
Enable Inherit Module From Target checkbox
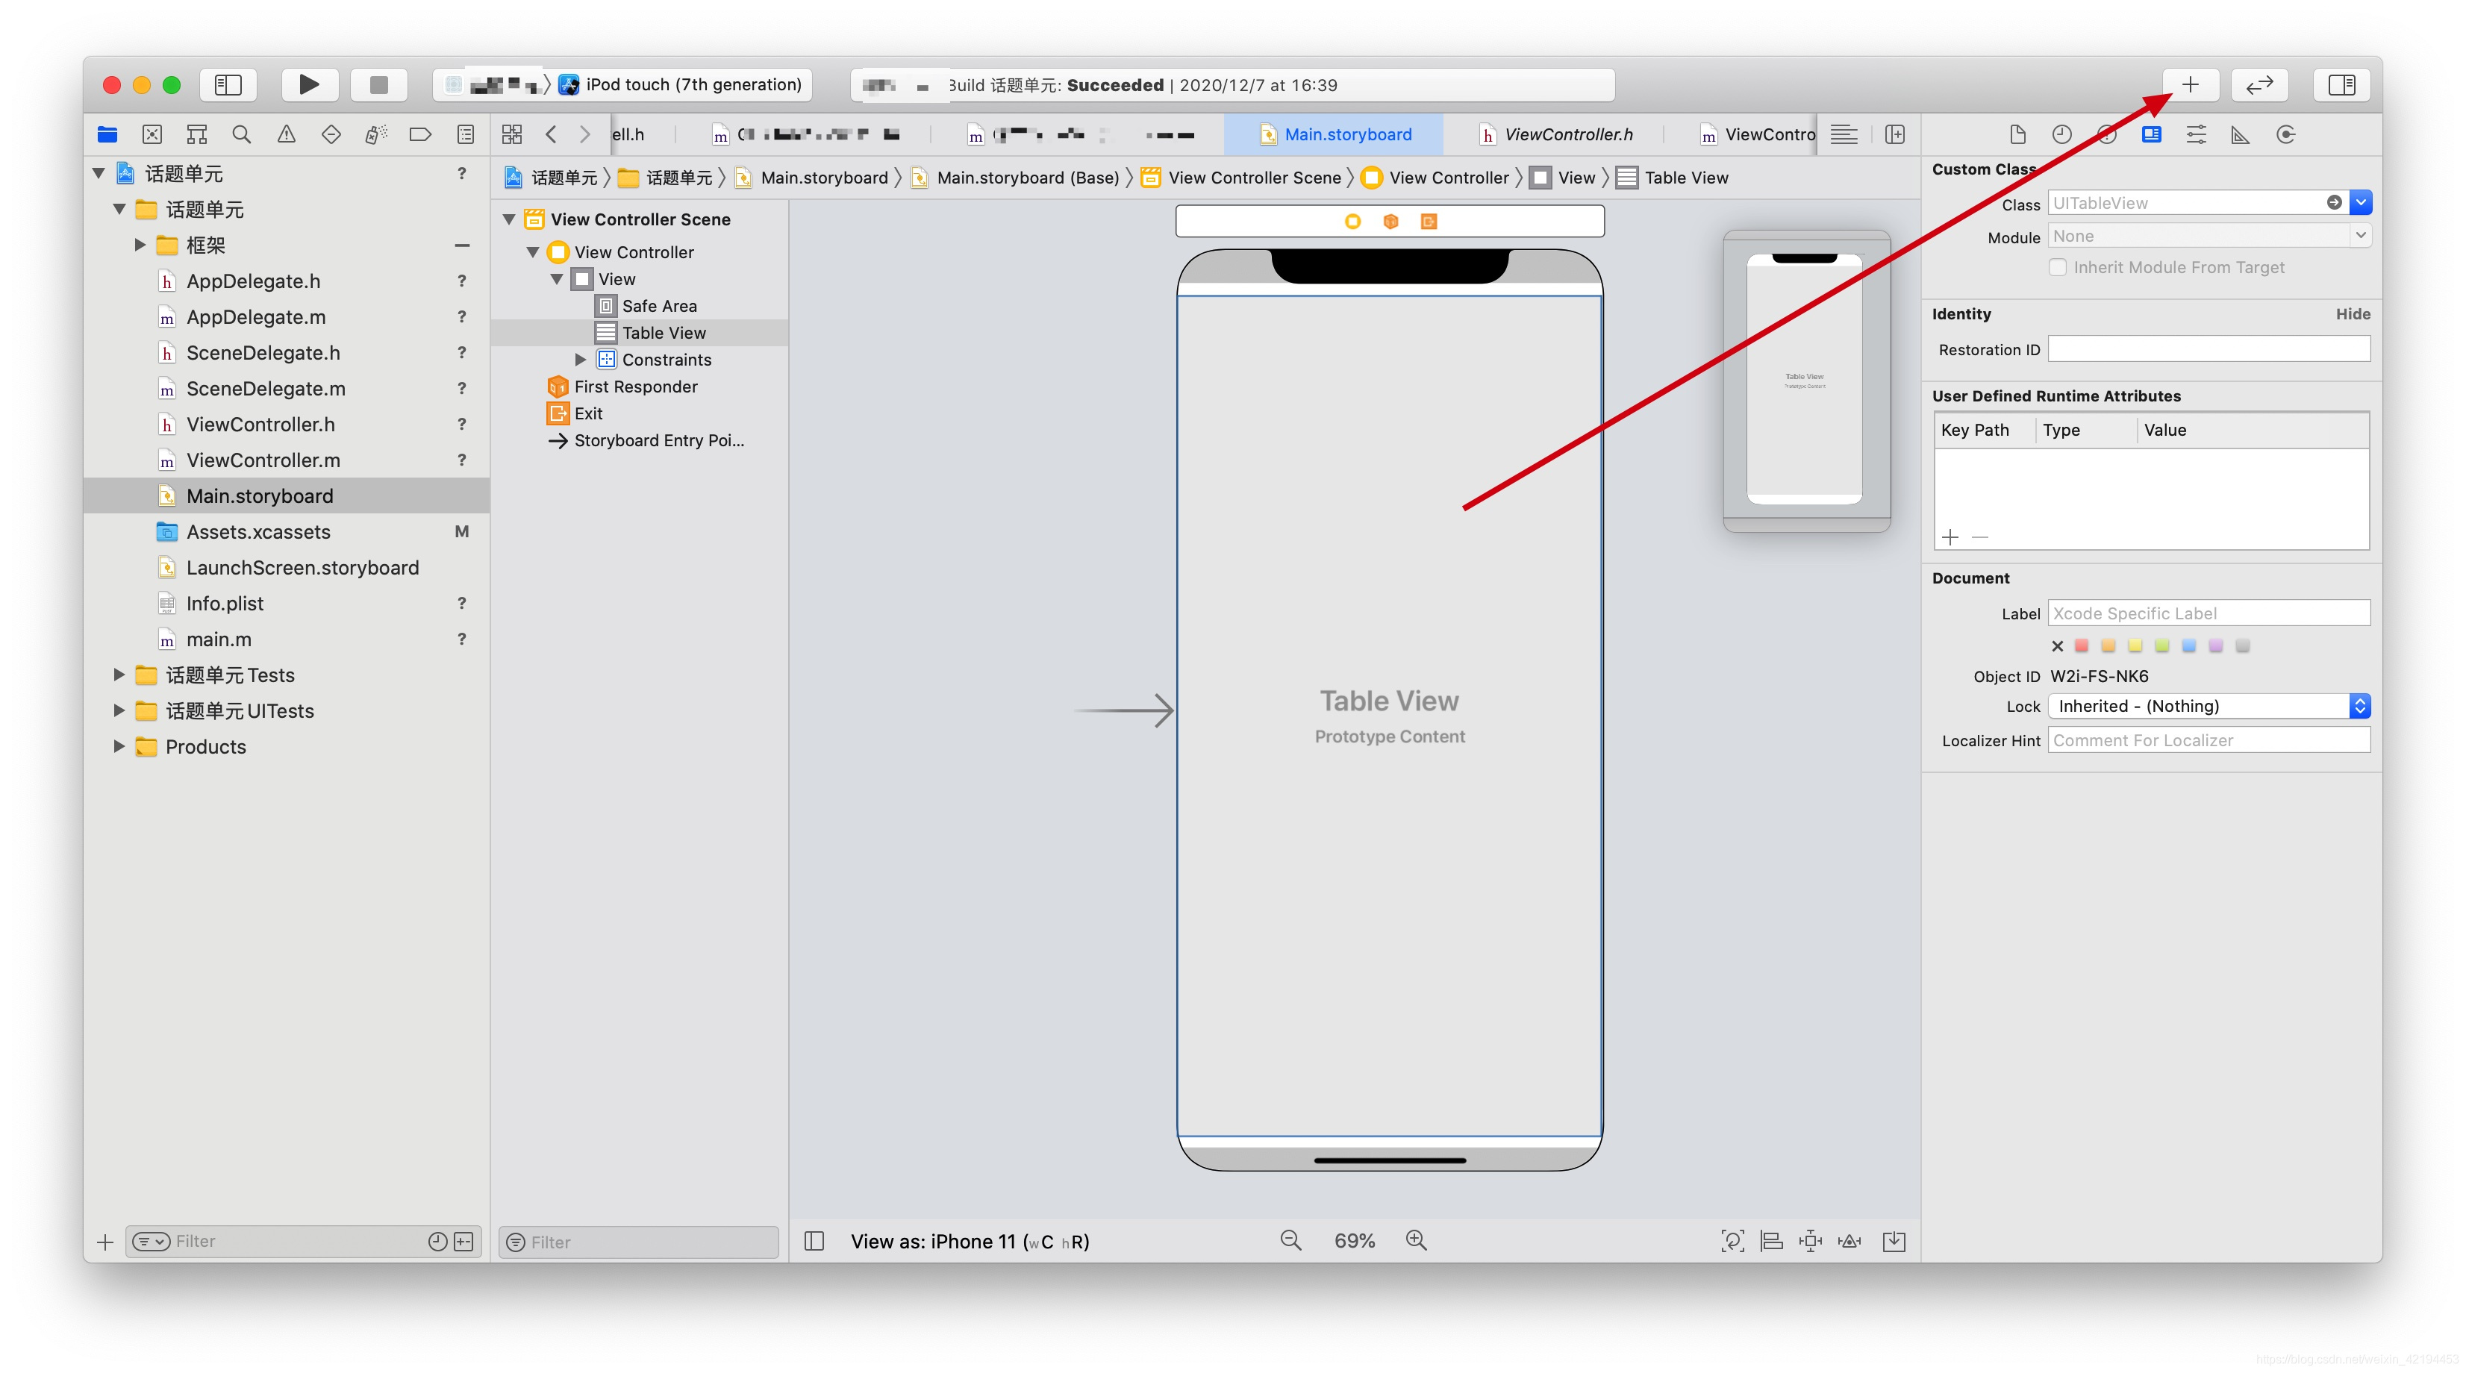pyautogui.click(x=2057, y=267)
